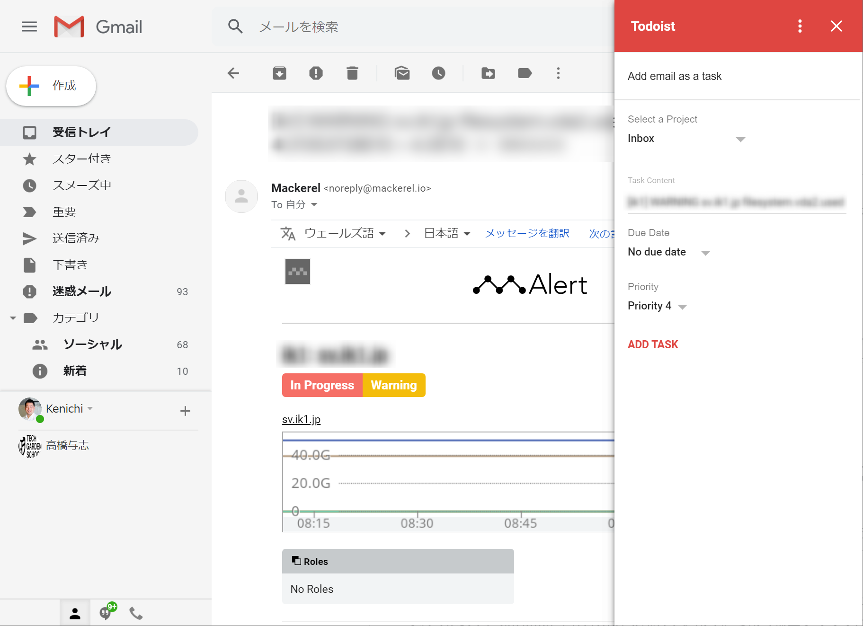Open 迷惑メール spam folder
The image size is (863, 626).
coord(99,291)
